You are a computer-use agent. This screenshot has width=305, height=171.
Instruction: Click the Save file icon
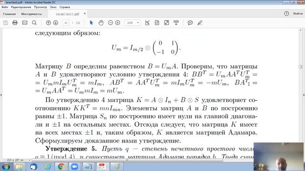[6, 23]
